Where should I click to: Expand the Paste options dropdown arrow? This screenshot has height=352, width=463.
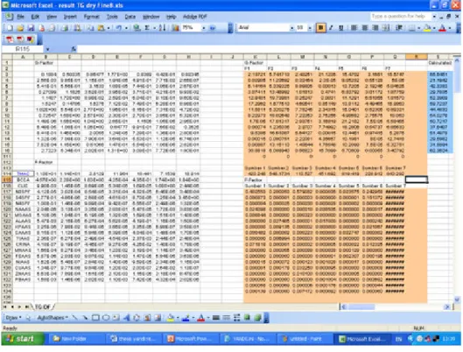(x=109, y=28)
